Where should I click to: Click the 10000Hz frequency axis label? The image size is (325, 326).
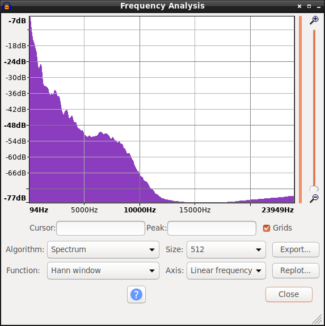coord(140,210)
